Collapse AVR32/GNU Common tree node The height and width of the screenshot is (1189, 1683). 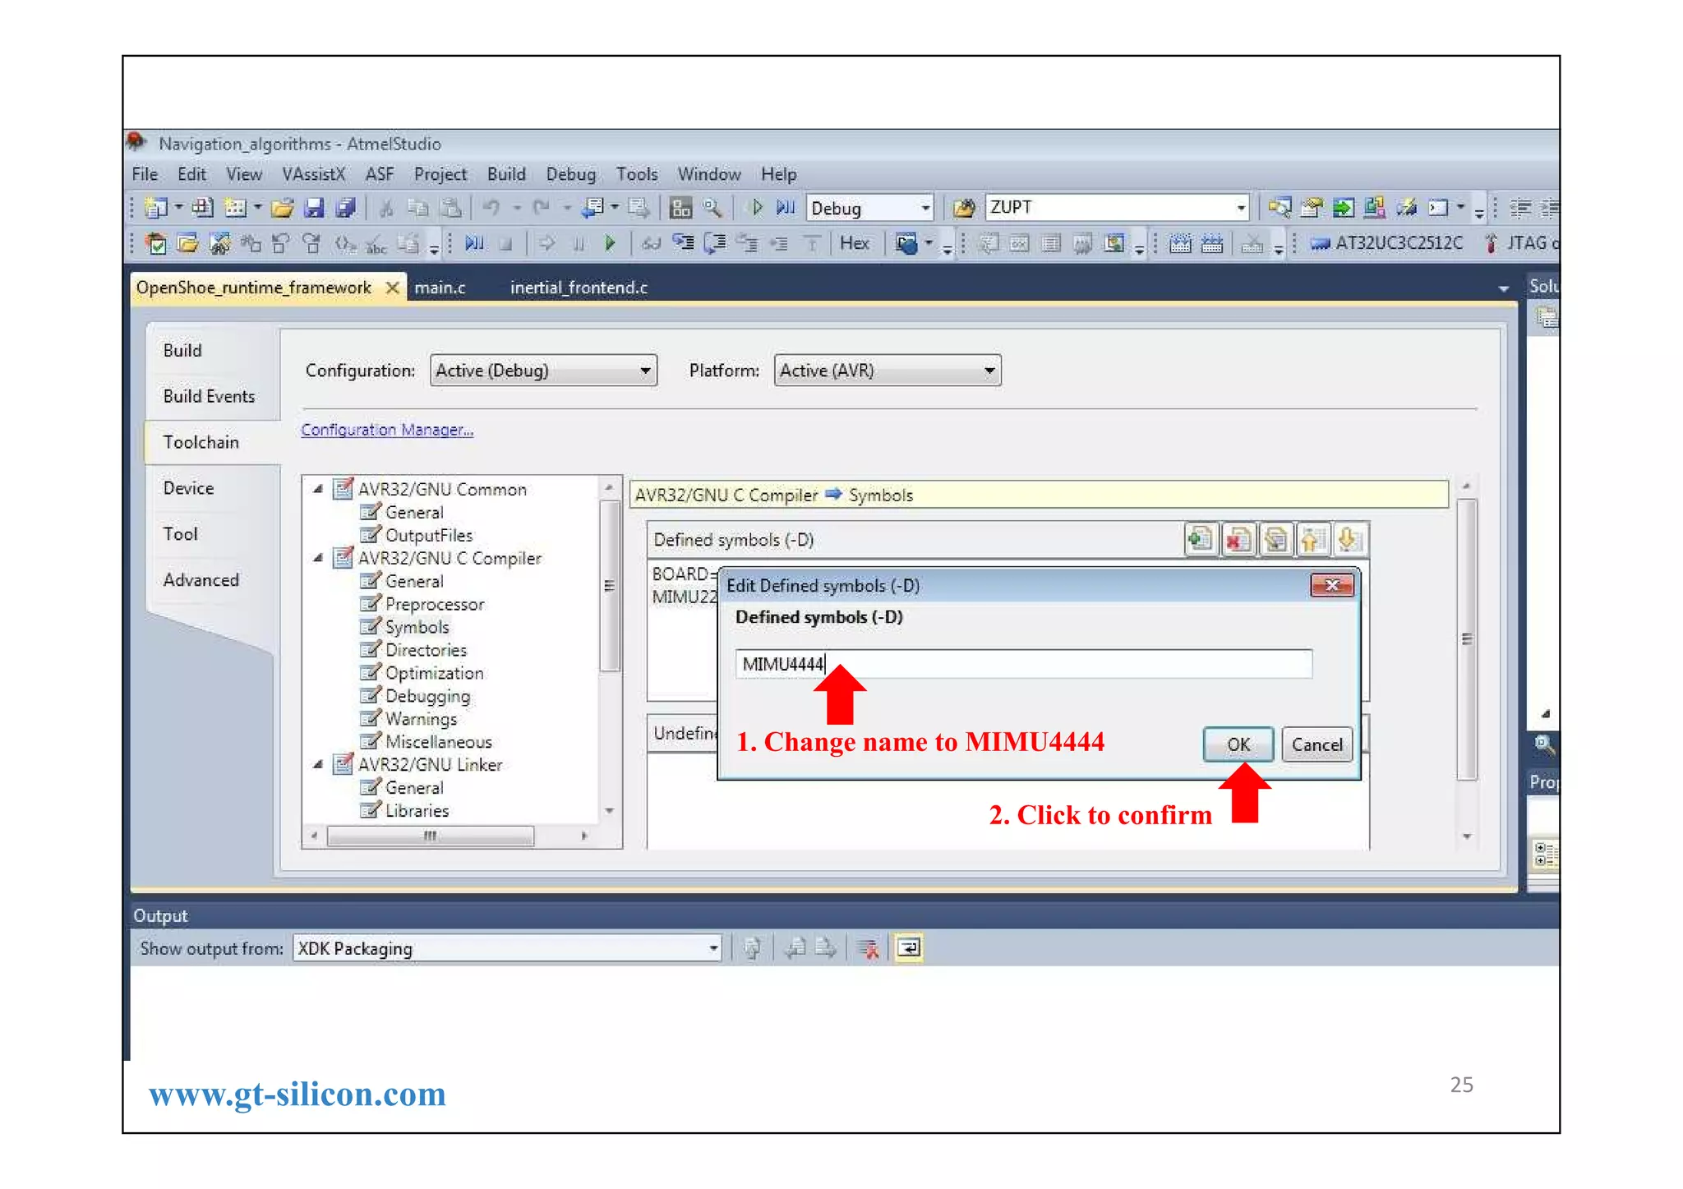pos(317,489)
